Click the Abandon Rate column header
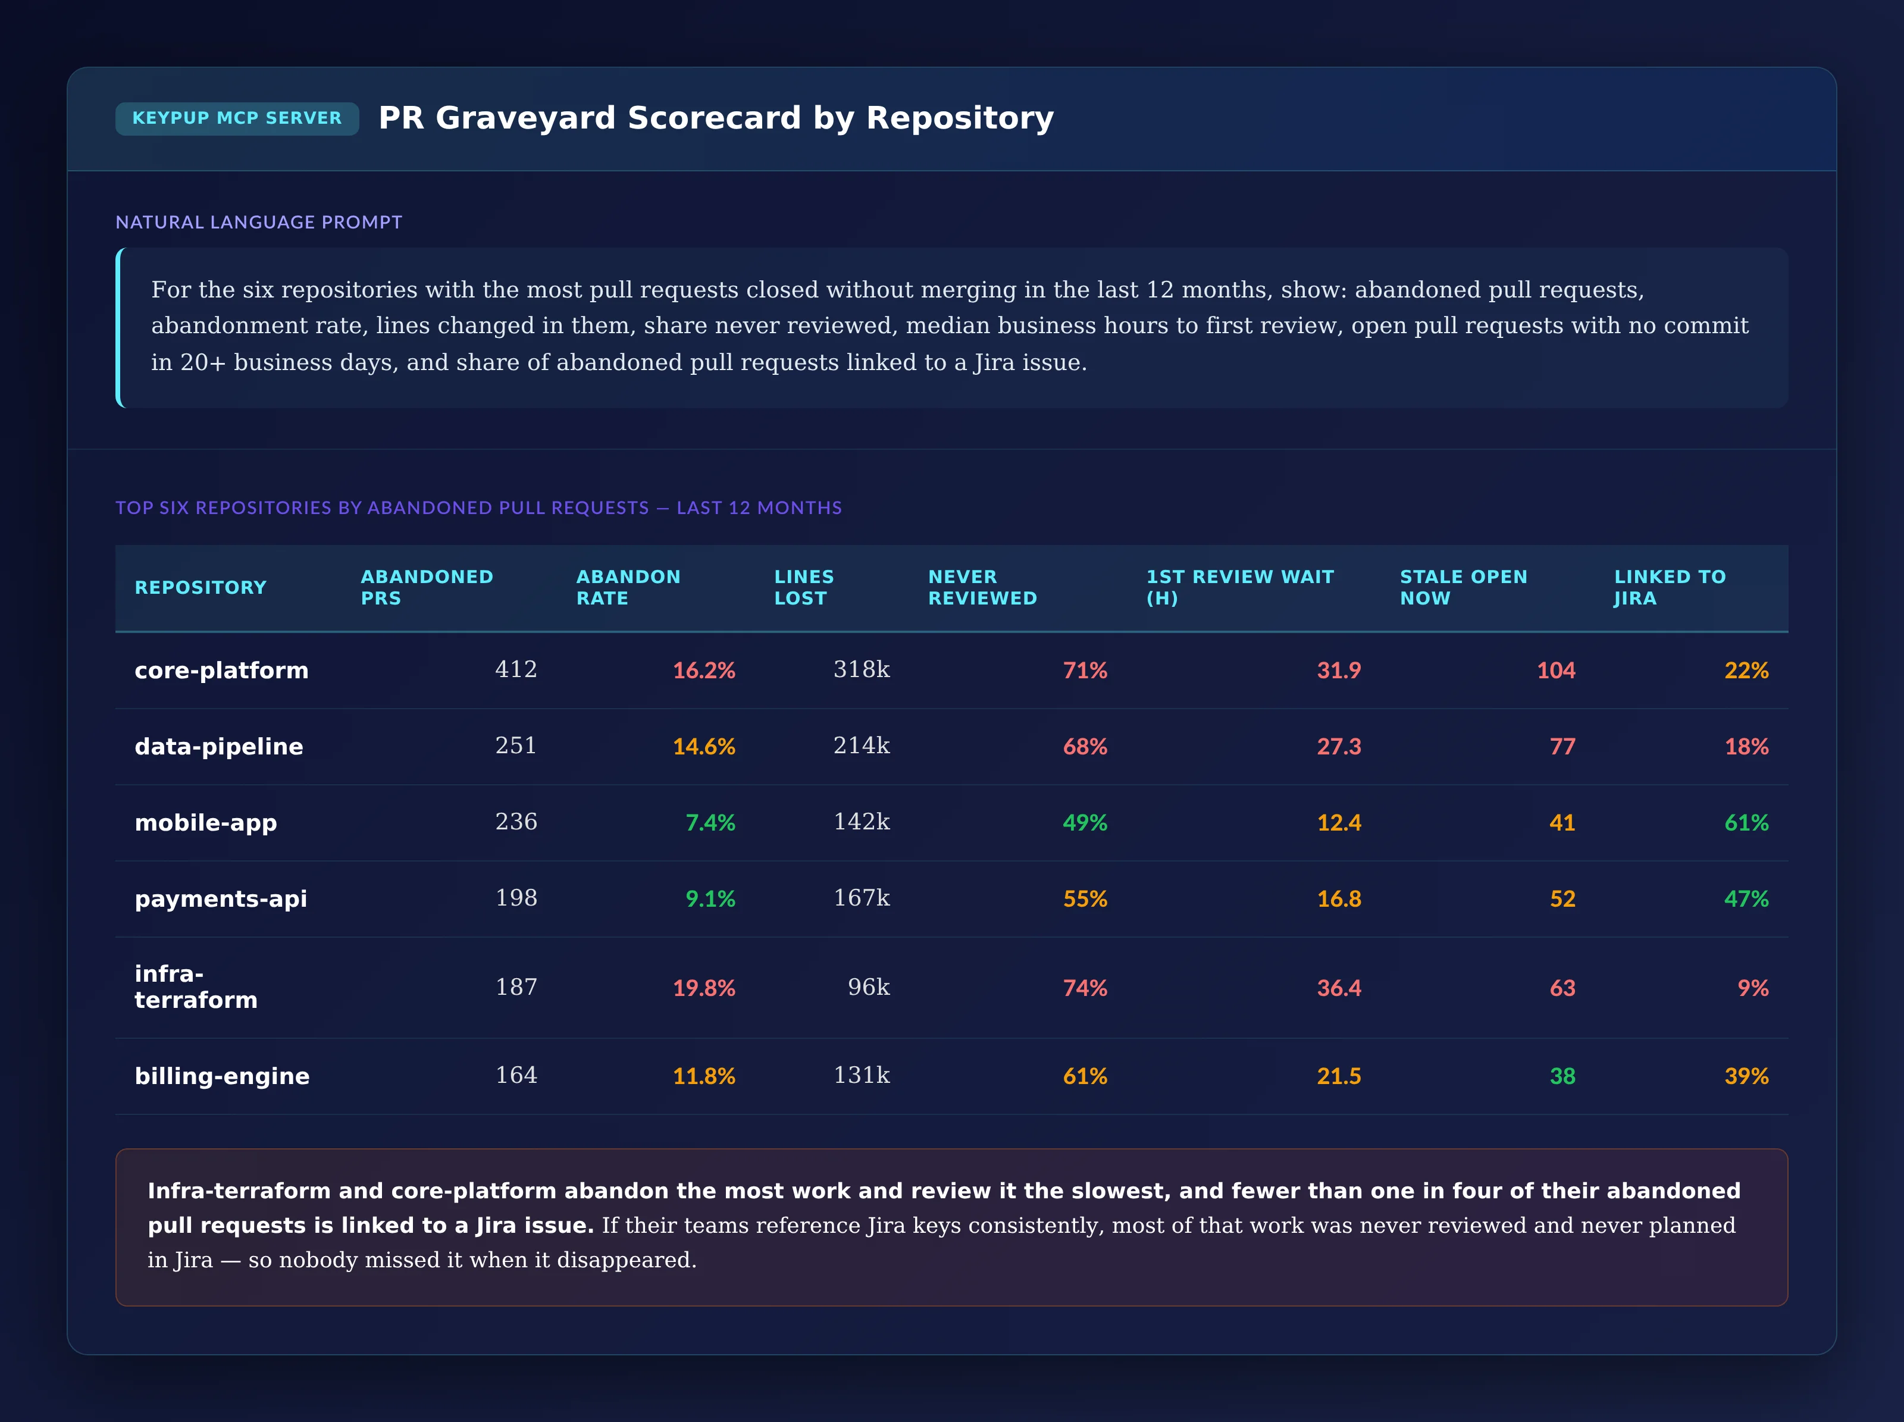Screen dimensions: 1904x1422 pos(628,588)
